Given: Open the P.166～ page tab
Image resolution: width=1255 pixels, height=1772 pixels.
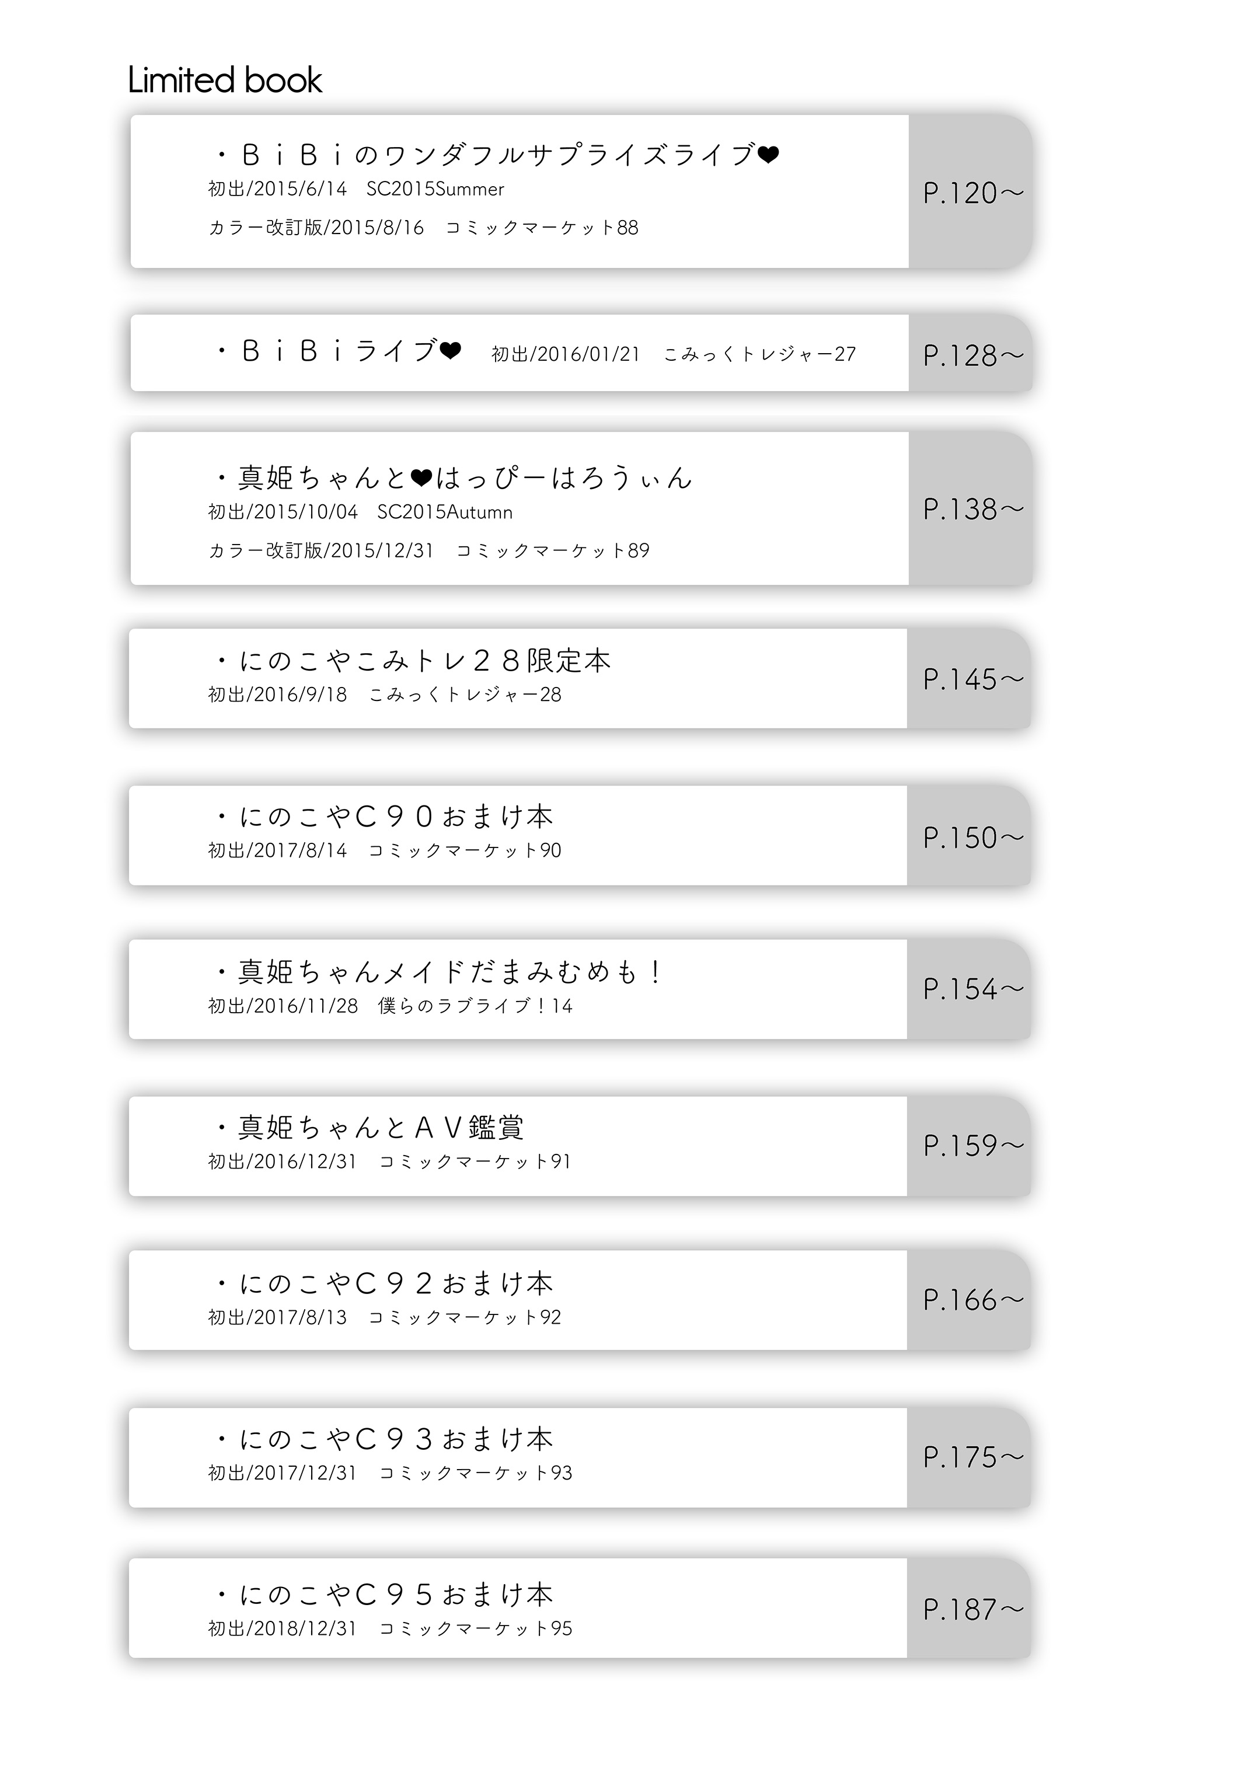Looking at the screenshot, I should [969, 1300].
